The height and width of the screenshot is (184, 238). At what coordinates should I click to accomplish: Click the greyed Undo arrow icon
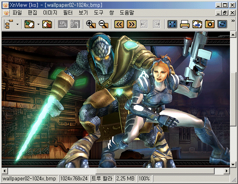(63, 24)
